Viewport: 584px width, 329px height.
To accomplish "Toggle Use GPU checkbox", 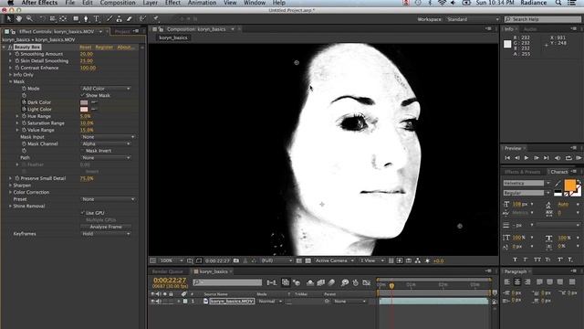I will 83,213.
